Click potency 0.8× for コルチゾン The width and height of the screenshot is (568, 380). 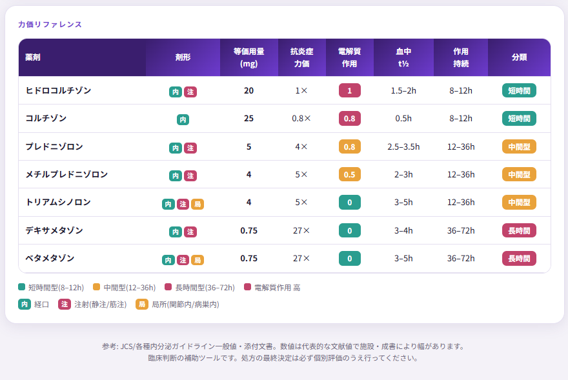(301, 119)
